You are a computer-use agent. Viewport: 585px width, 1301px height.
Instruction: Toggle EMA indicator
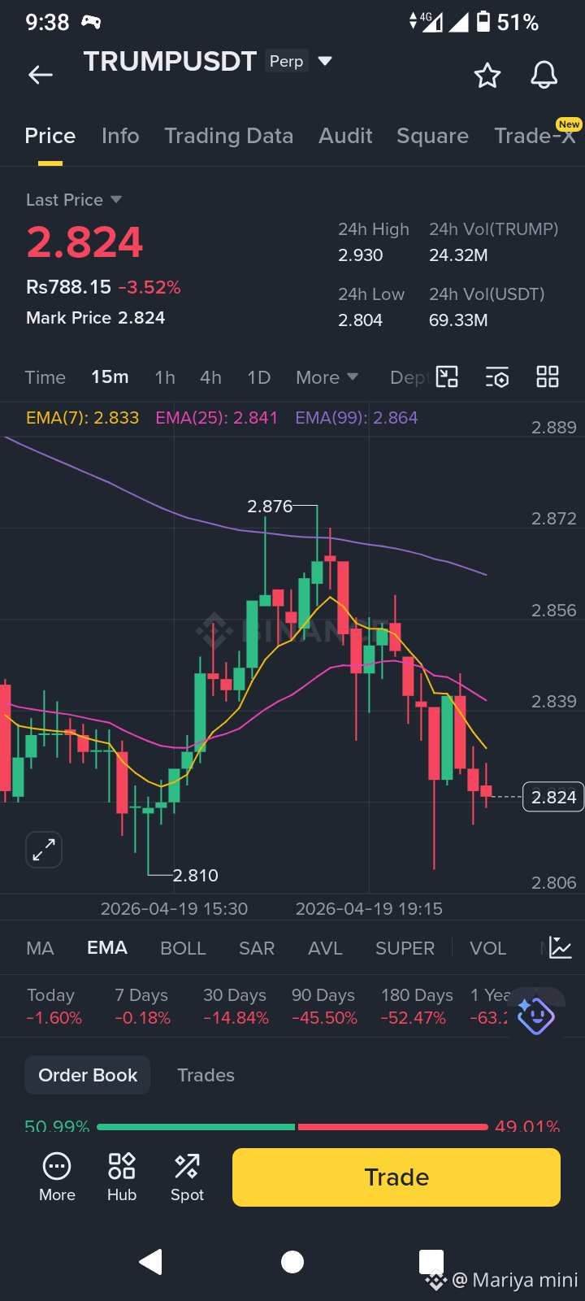(x=107, y=948)
